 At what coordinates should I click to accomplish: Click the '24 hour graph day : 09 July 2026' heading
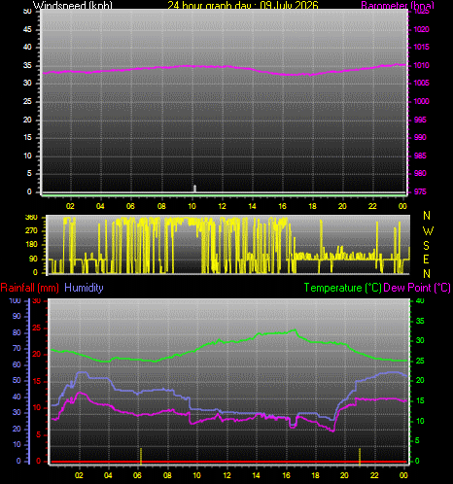(x=243, y=5)
